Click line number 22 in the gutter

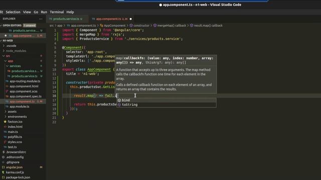[x=54, y=122]
